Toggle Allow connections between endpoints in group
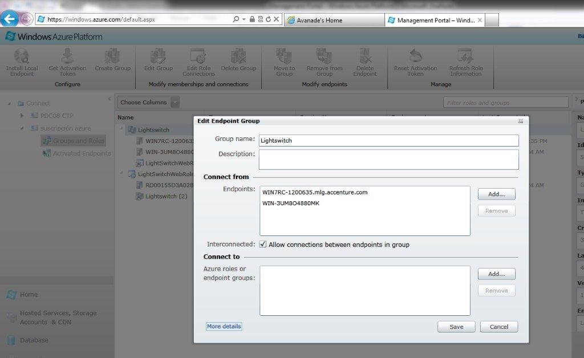The image size is (584, 358). click(x=263, y=244)
